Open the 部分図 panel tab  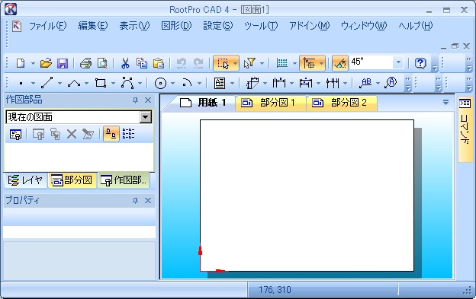[72, 180]
